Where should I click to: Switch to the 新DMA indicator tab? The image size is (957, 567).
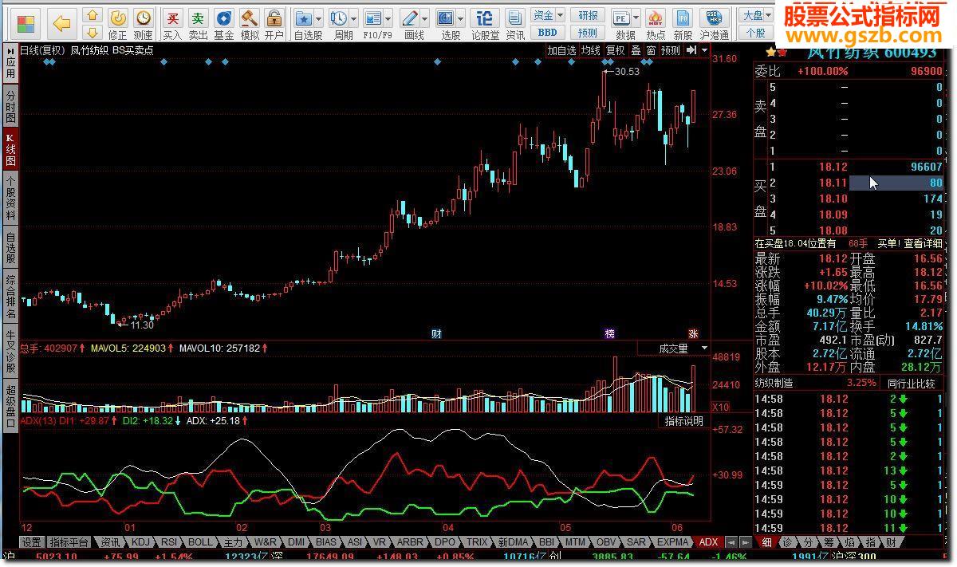[x=514, y=541]
